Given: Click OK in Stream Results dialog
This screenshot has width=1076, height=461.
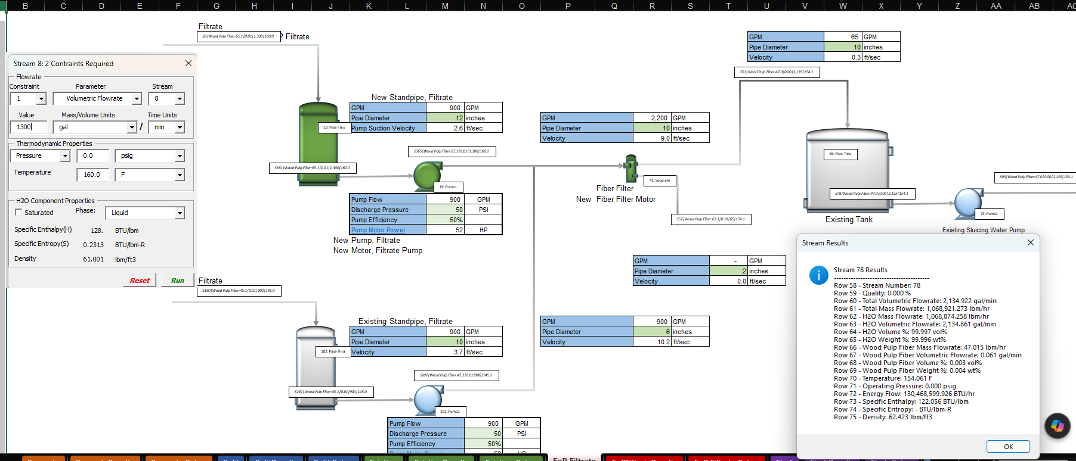Looking at the screenshot, I should [x=1008, y=447].
